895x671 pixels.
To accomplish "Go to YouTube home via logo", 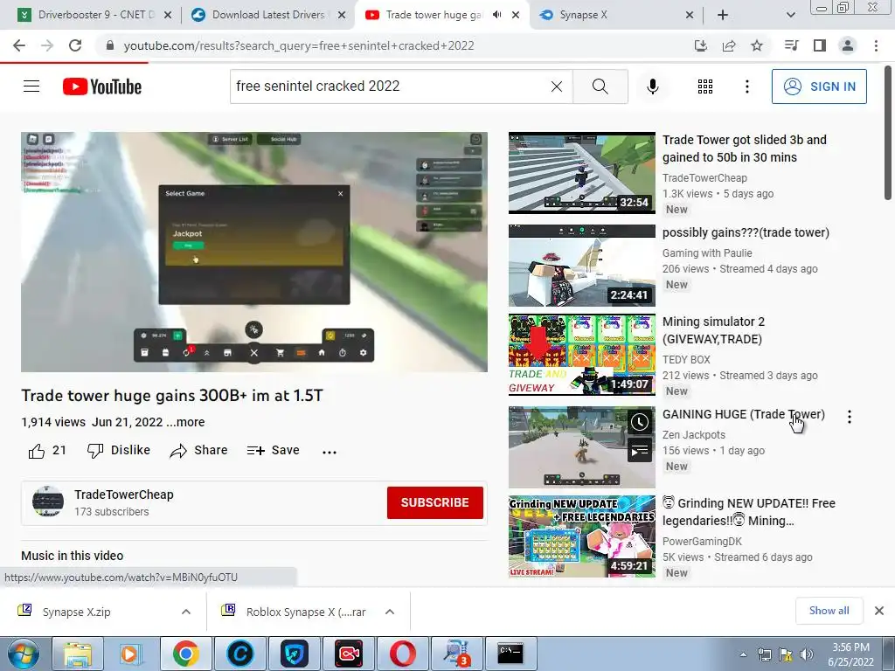I will pyautogui.click(x=102, y=86).
